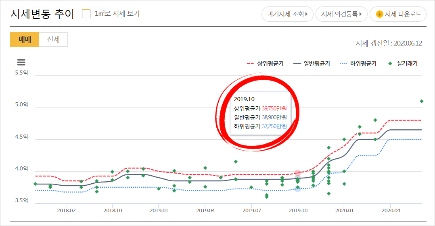Toggle 일반평균가 legend series
435x226 pixels.
(x=312, y=64)
